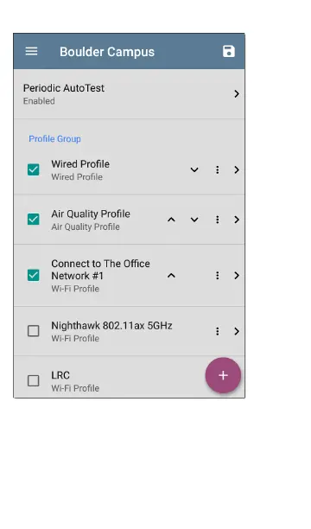Save profile group with floppy disk icon
311x529 pixels.
pyautogui.click(x=229, y=51)
